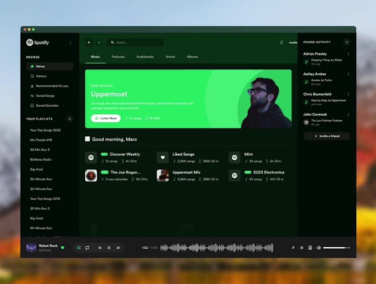Toggle shuffle playback mode

coord(78,248)
